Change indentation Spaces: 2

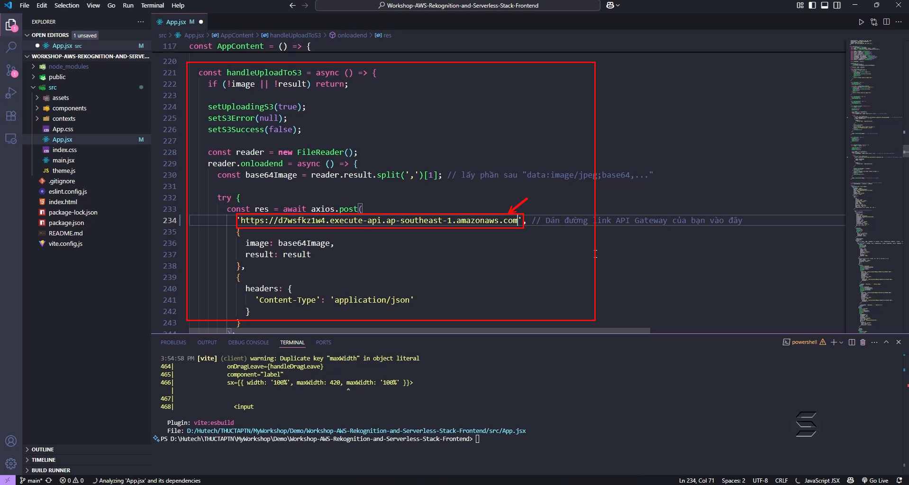pyautogui.click(x=734, y=480)
